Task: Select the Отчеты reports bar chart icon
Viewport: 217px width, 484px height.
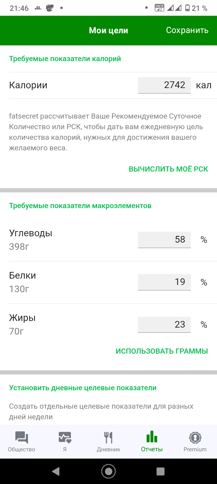Action: click(x=152, y=437)
